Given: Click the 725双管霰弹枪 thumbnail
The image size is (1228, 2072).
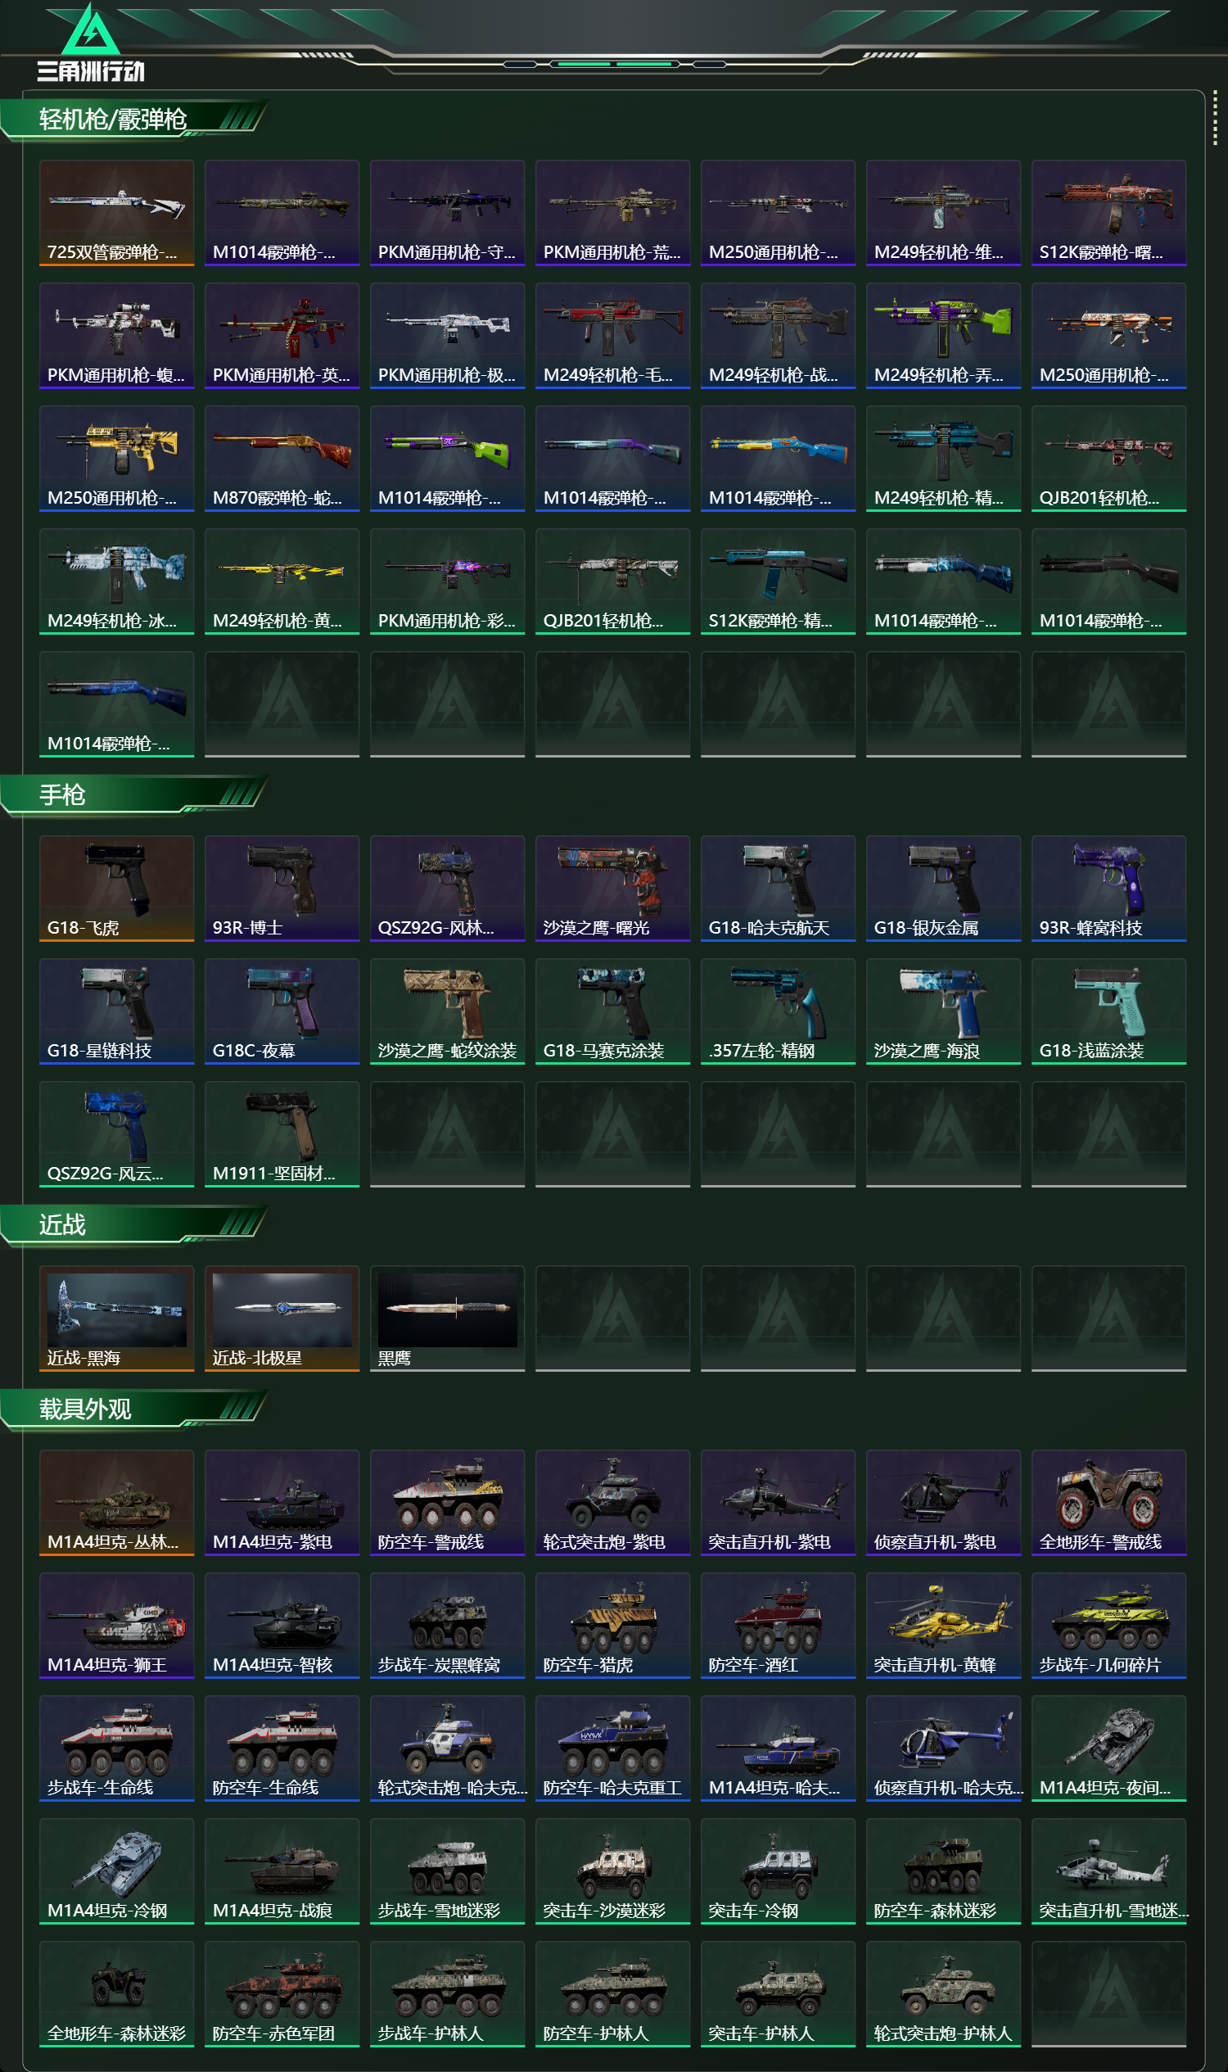Looking at the screenshot, I should 117,213.
